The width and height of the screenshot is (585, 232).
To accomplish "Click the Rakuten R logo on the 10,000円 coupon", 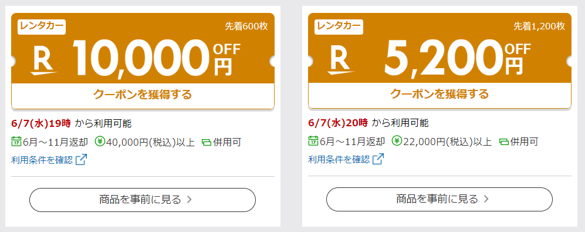I will pyautogui.click(x=44, y=61).
